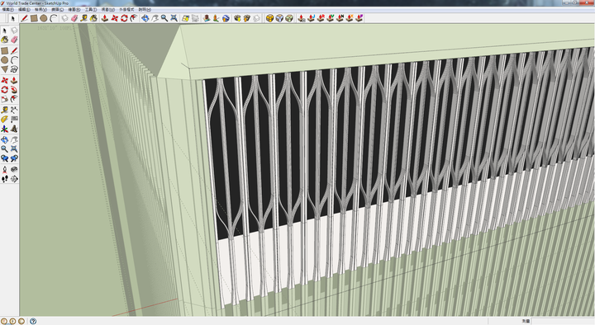
Task: Activate the Paint Bucket in the top toolbar
Action: [x=93, y=18]
